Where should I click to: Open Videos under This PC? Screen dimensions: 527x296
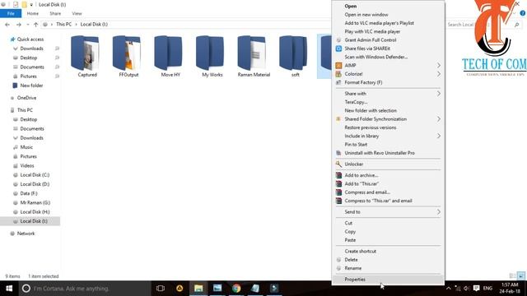[x=27, y=166]
